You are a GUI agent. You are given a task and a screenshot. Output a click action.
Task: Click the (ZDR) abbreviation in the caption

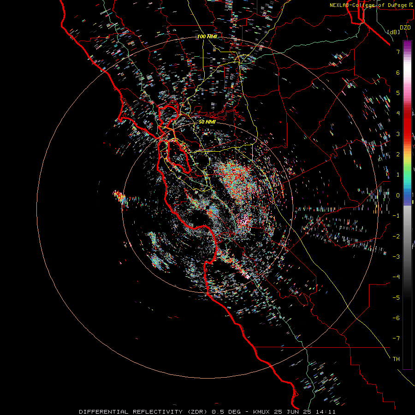198,412
